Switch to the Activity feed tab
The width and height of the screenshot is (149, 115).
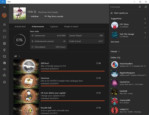[x=20, y=26]
